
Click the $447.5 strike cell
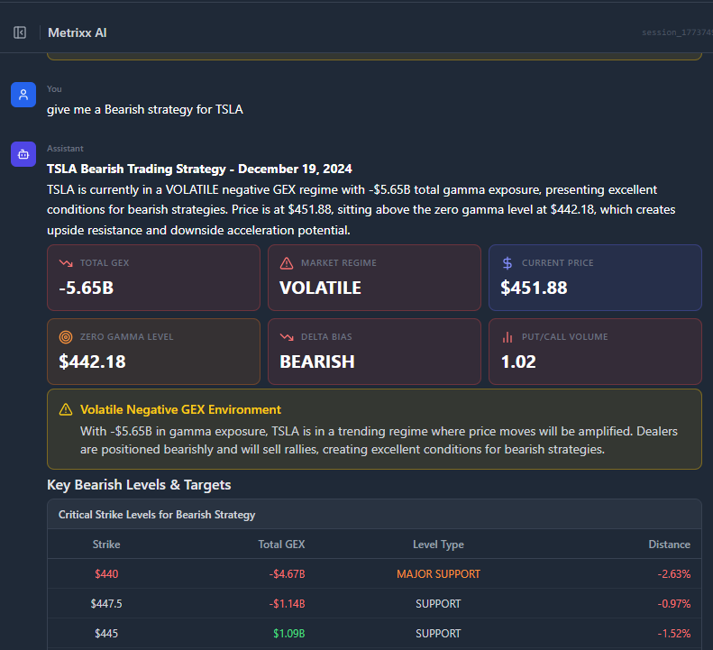pyautogui.click(x=106, y=604)
